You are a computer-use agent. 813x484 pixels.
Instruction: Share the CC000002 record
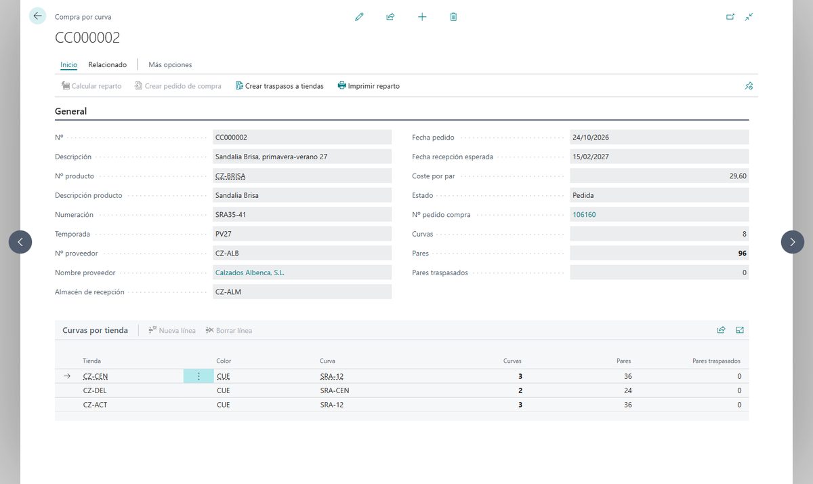click(390, 17)
